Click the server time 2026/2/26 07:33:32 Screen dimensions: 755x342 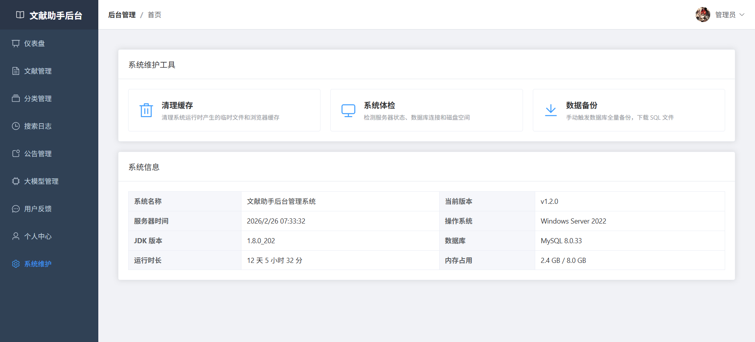pos(276,221)
